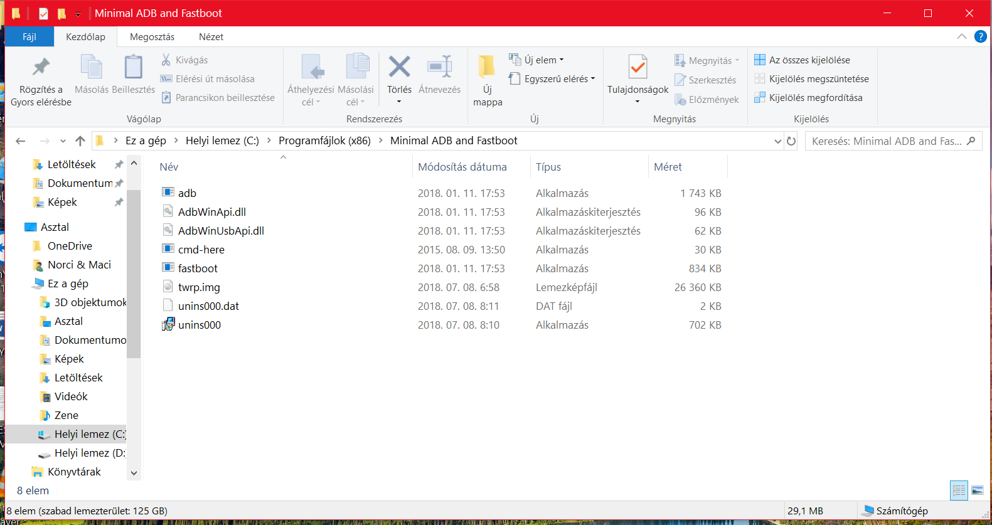
Task: Open recent locations dropdown arrow
Action: (63, 141)
